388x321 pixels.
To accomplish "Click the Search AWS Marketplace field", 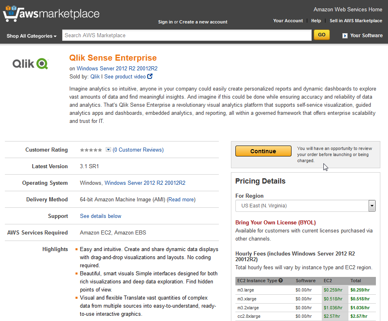I will [187, 35].
